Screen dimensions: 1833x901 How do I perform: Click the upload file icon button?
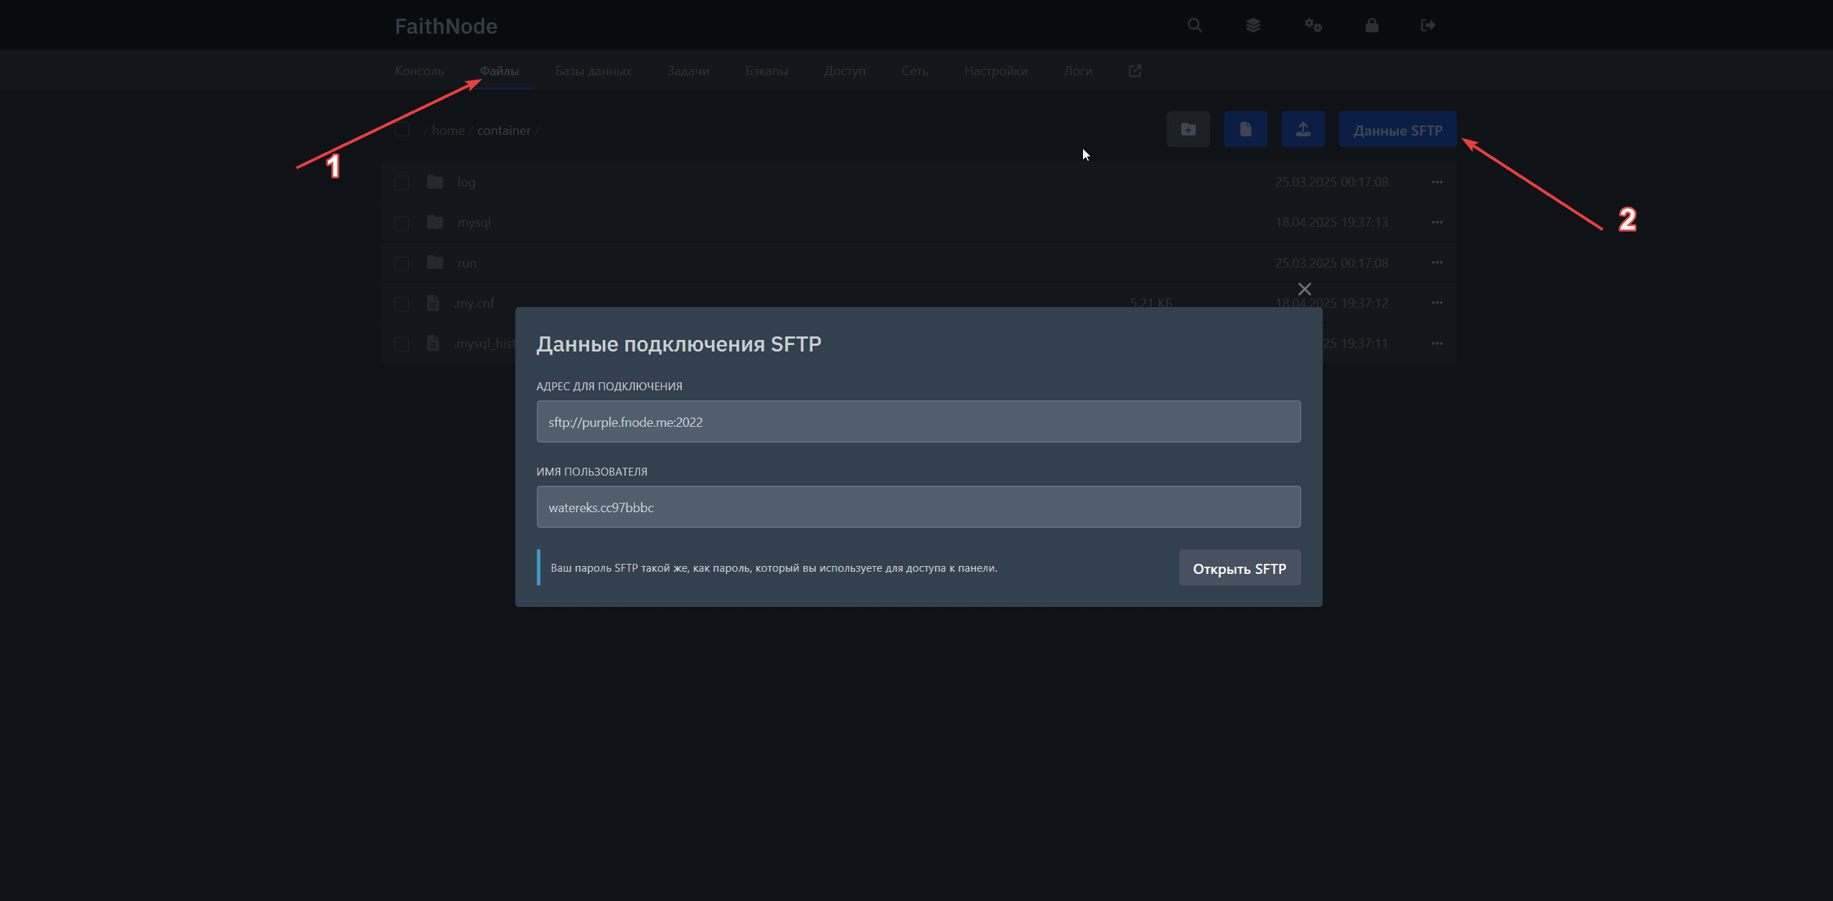1303,130
